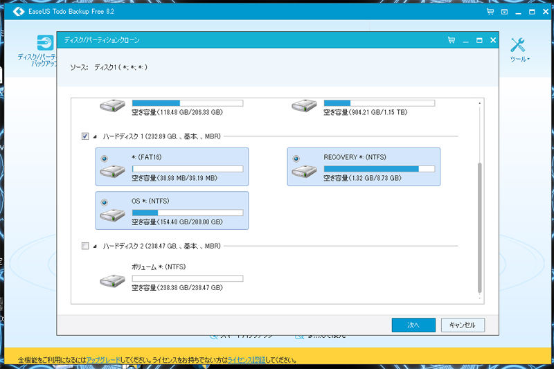Click the drive icon of RECOVERY partition
This screenshot has height=369, width=554.
tap(304, 172)
